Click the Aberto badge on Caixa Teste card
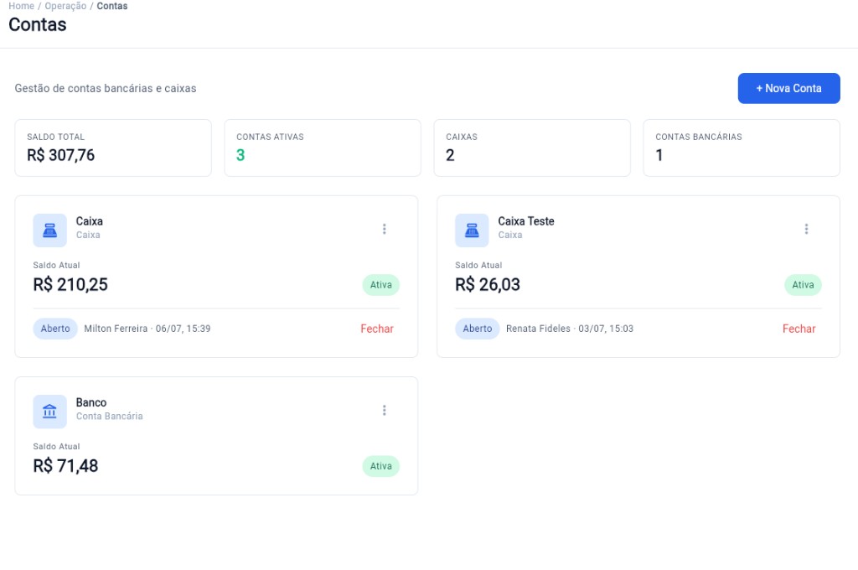858x570 pixels. 477,329
